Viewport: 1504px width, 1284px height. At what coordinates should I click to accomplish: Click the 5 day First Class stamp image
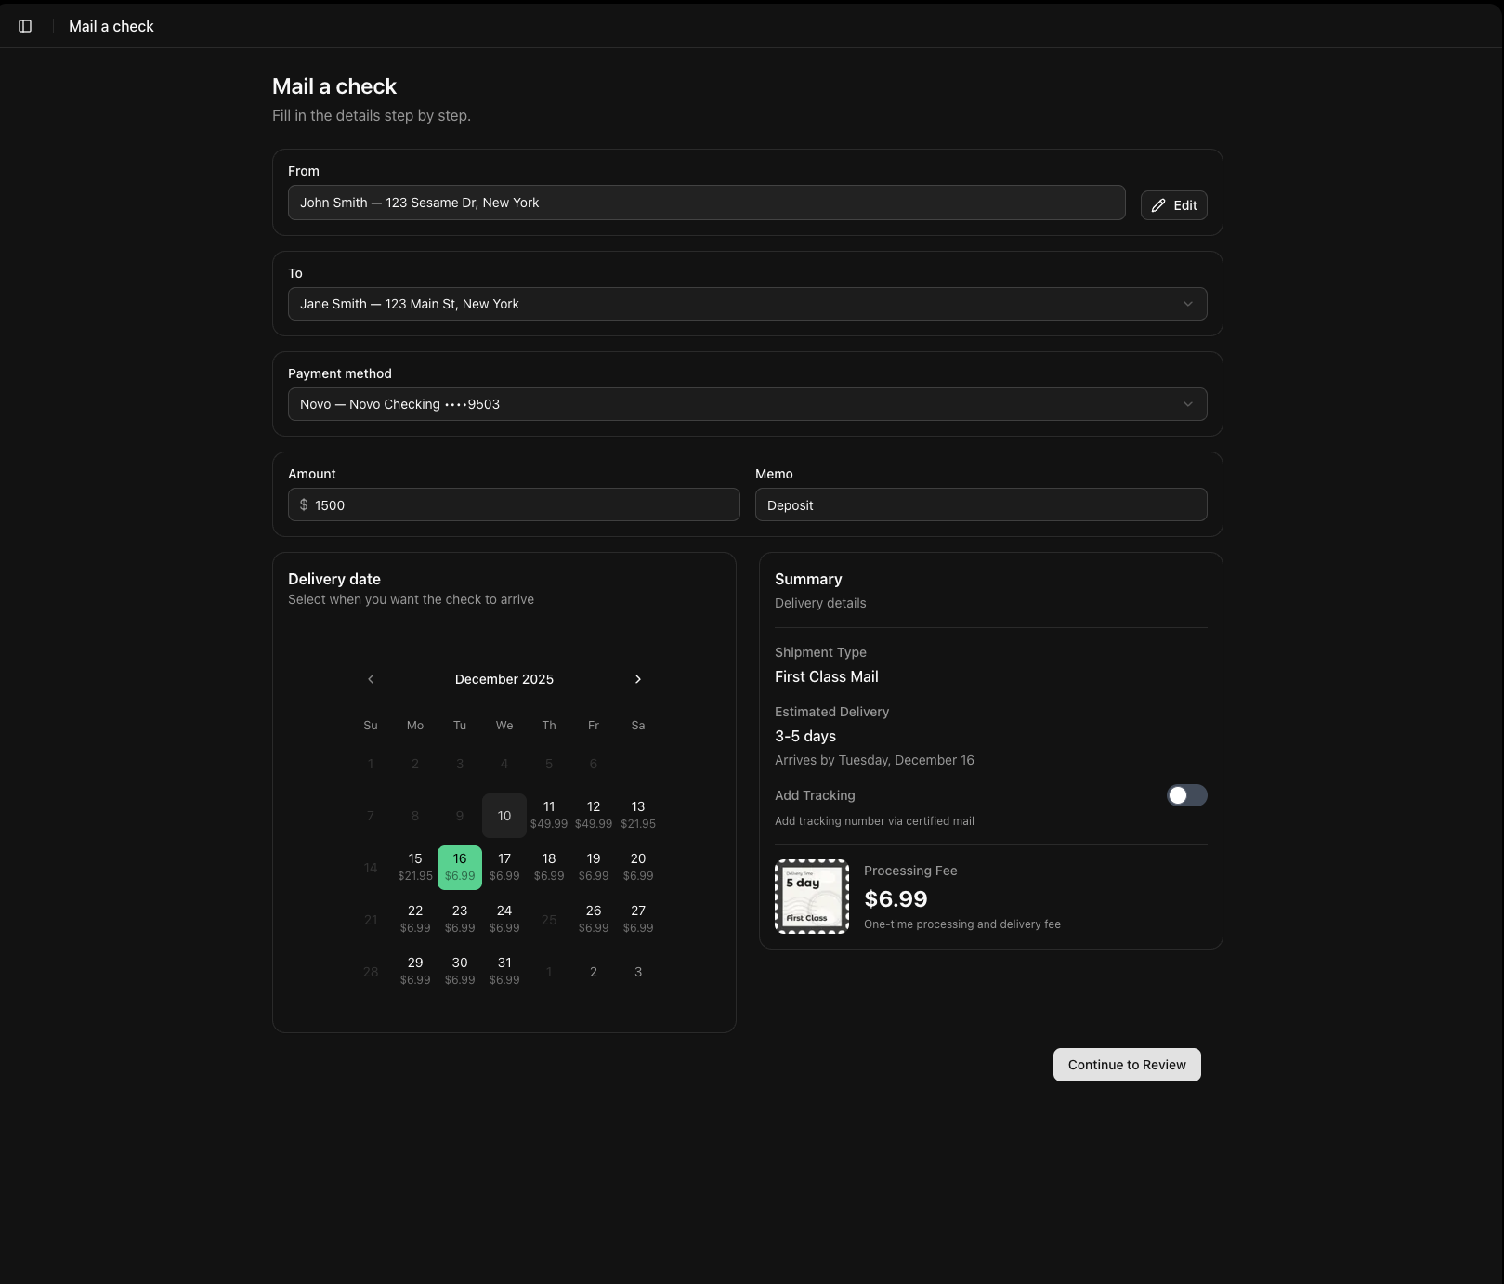(811, 895)
